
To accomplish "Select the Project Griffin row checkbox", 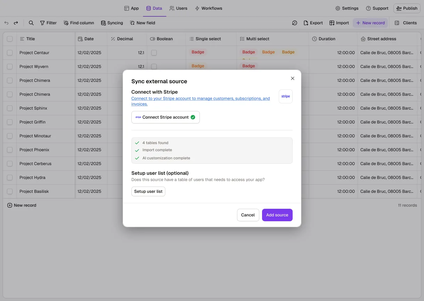I will (10, 122).
